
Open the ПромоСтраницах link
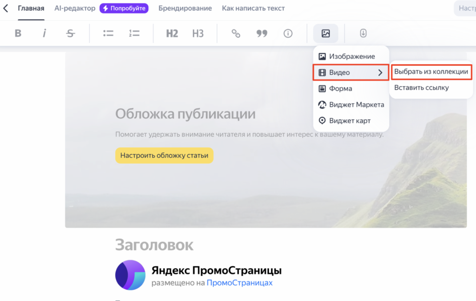coord(239,284)
